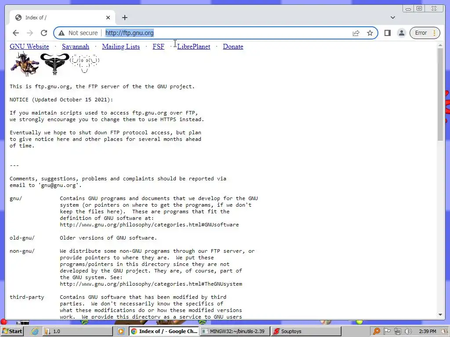Viewport: 450px width, 337px height.
Task: Switch to MINGW32 binutils-2.39 terminal window
Action: click(x=235, y=331)
